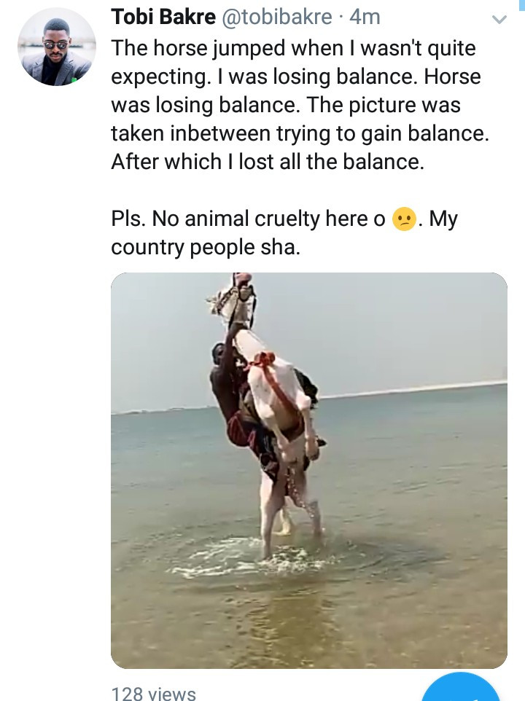Click the line starting "was losing balance. The picture was"
525x701 pixels.
[x=286, y=105]
